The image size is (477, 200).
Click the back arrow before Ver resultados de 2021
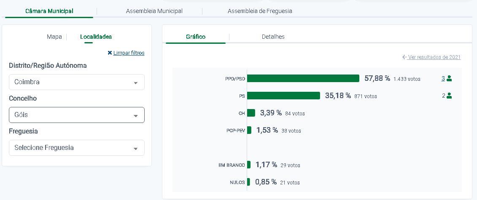coord(404,57)
